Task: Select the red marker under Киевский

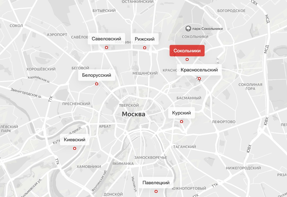Action: click(x=75, y=148)
